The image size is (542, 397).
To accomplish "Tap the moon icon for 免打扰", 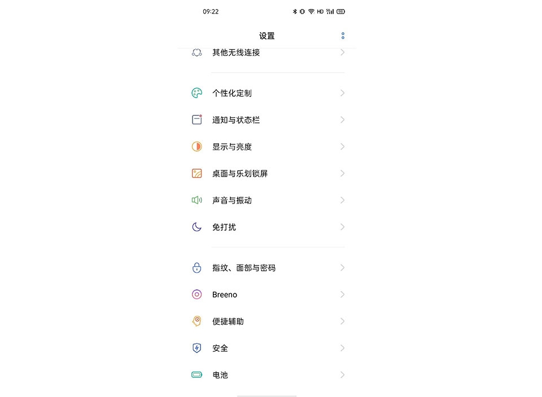I will pyautogui.click(x=196, y=227).
